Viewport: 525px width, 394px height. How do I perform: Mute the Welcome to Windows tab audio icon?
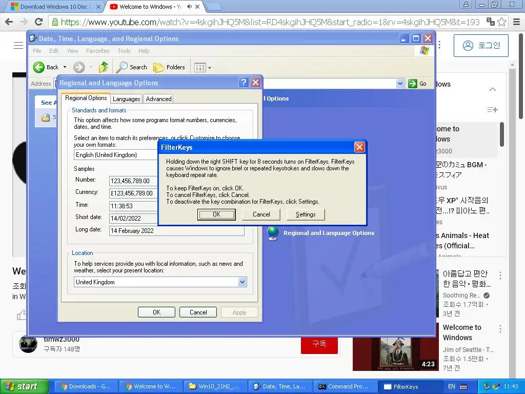(x=190, y=6)
